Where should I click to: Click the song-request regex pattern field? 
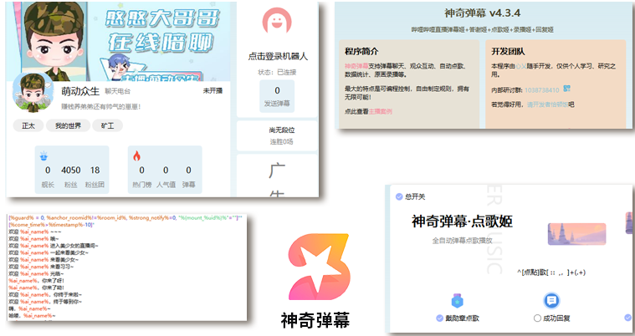[x=551, y=272]
